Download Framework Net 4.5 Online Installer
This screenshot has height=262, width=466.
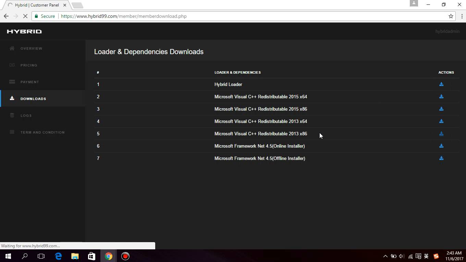coord(441,146)
